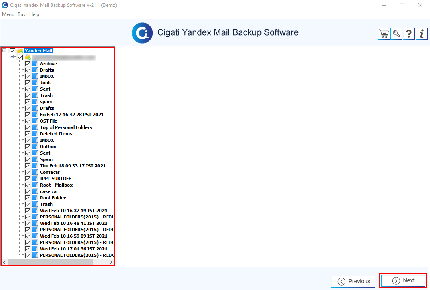The width and height of the screenshot is (430, 290).
Task: Go back with the Previous button
Action: 353,282
